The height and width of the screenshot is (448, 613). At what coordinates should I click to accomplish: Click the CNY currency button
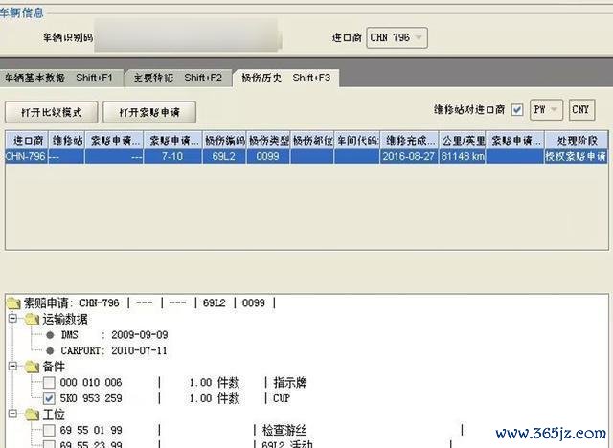[581, 109]
